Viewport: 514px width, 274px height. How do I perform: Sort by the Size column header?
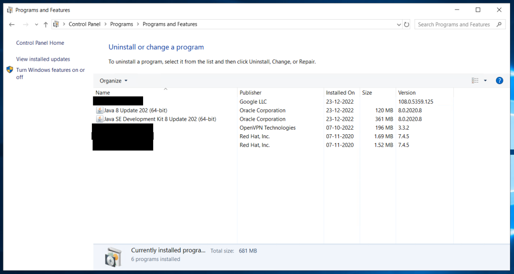click(378, 93)
